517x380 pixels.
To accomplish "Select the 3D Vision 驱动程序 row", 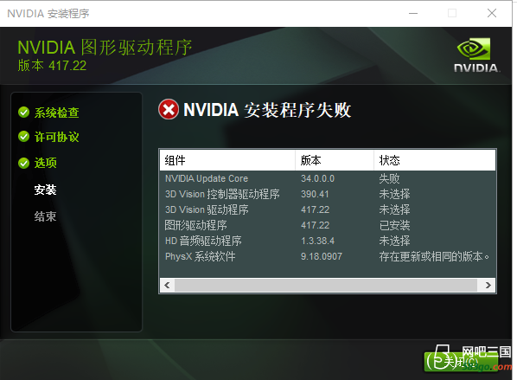I will 328,209.
